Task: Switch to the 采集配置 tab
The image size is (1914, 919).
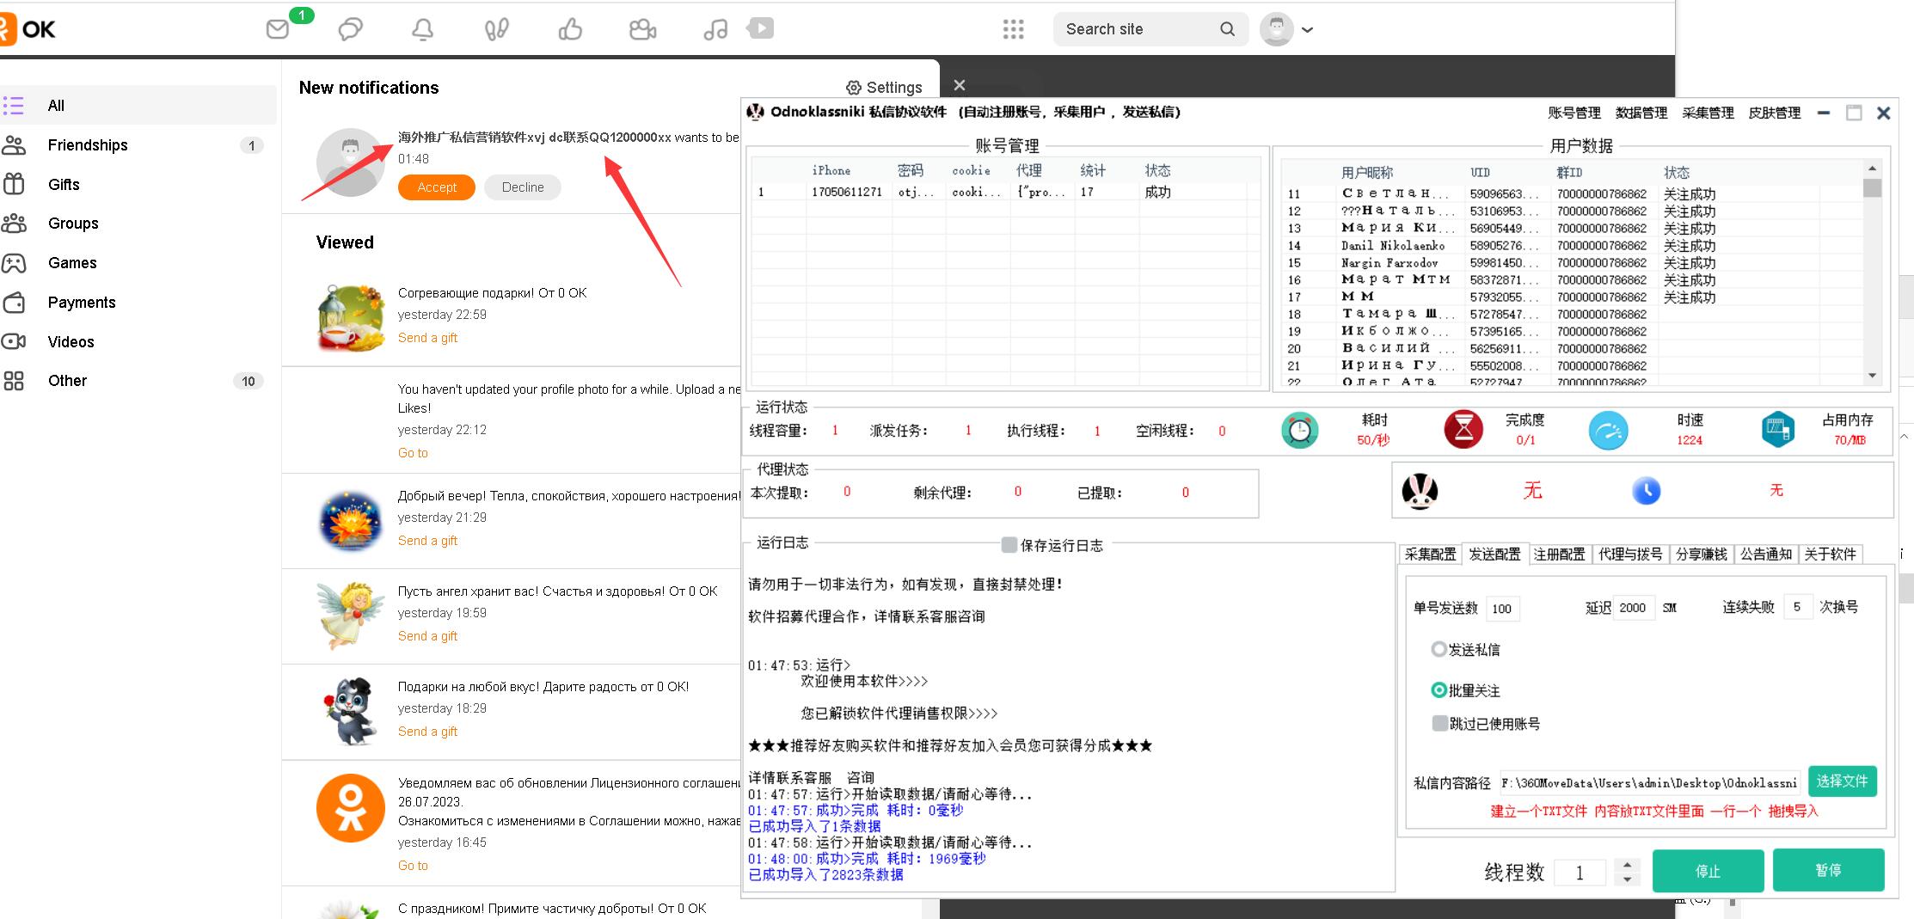Action: point(1430,554)
